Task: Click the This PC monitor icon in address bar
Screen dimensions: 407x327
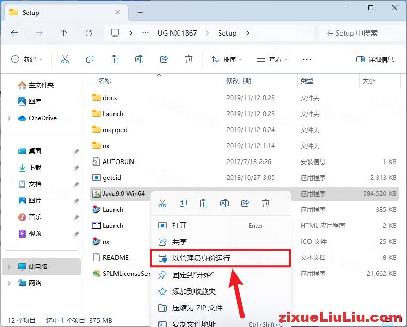Action: (115, 32)
